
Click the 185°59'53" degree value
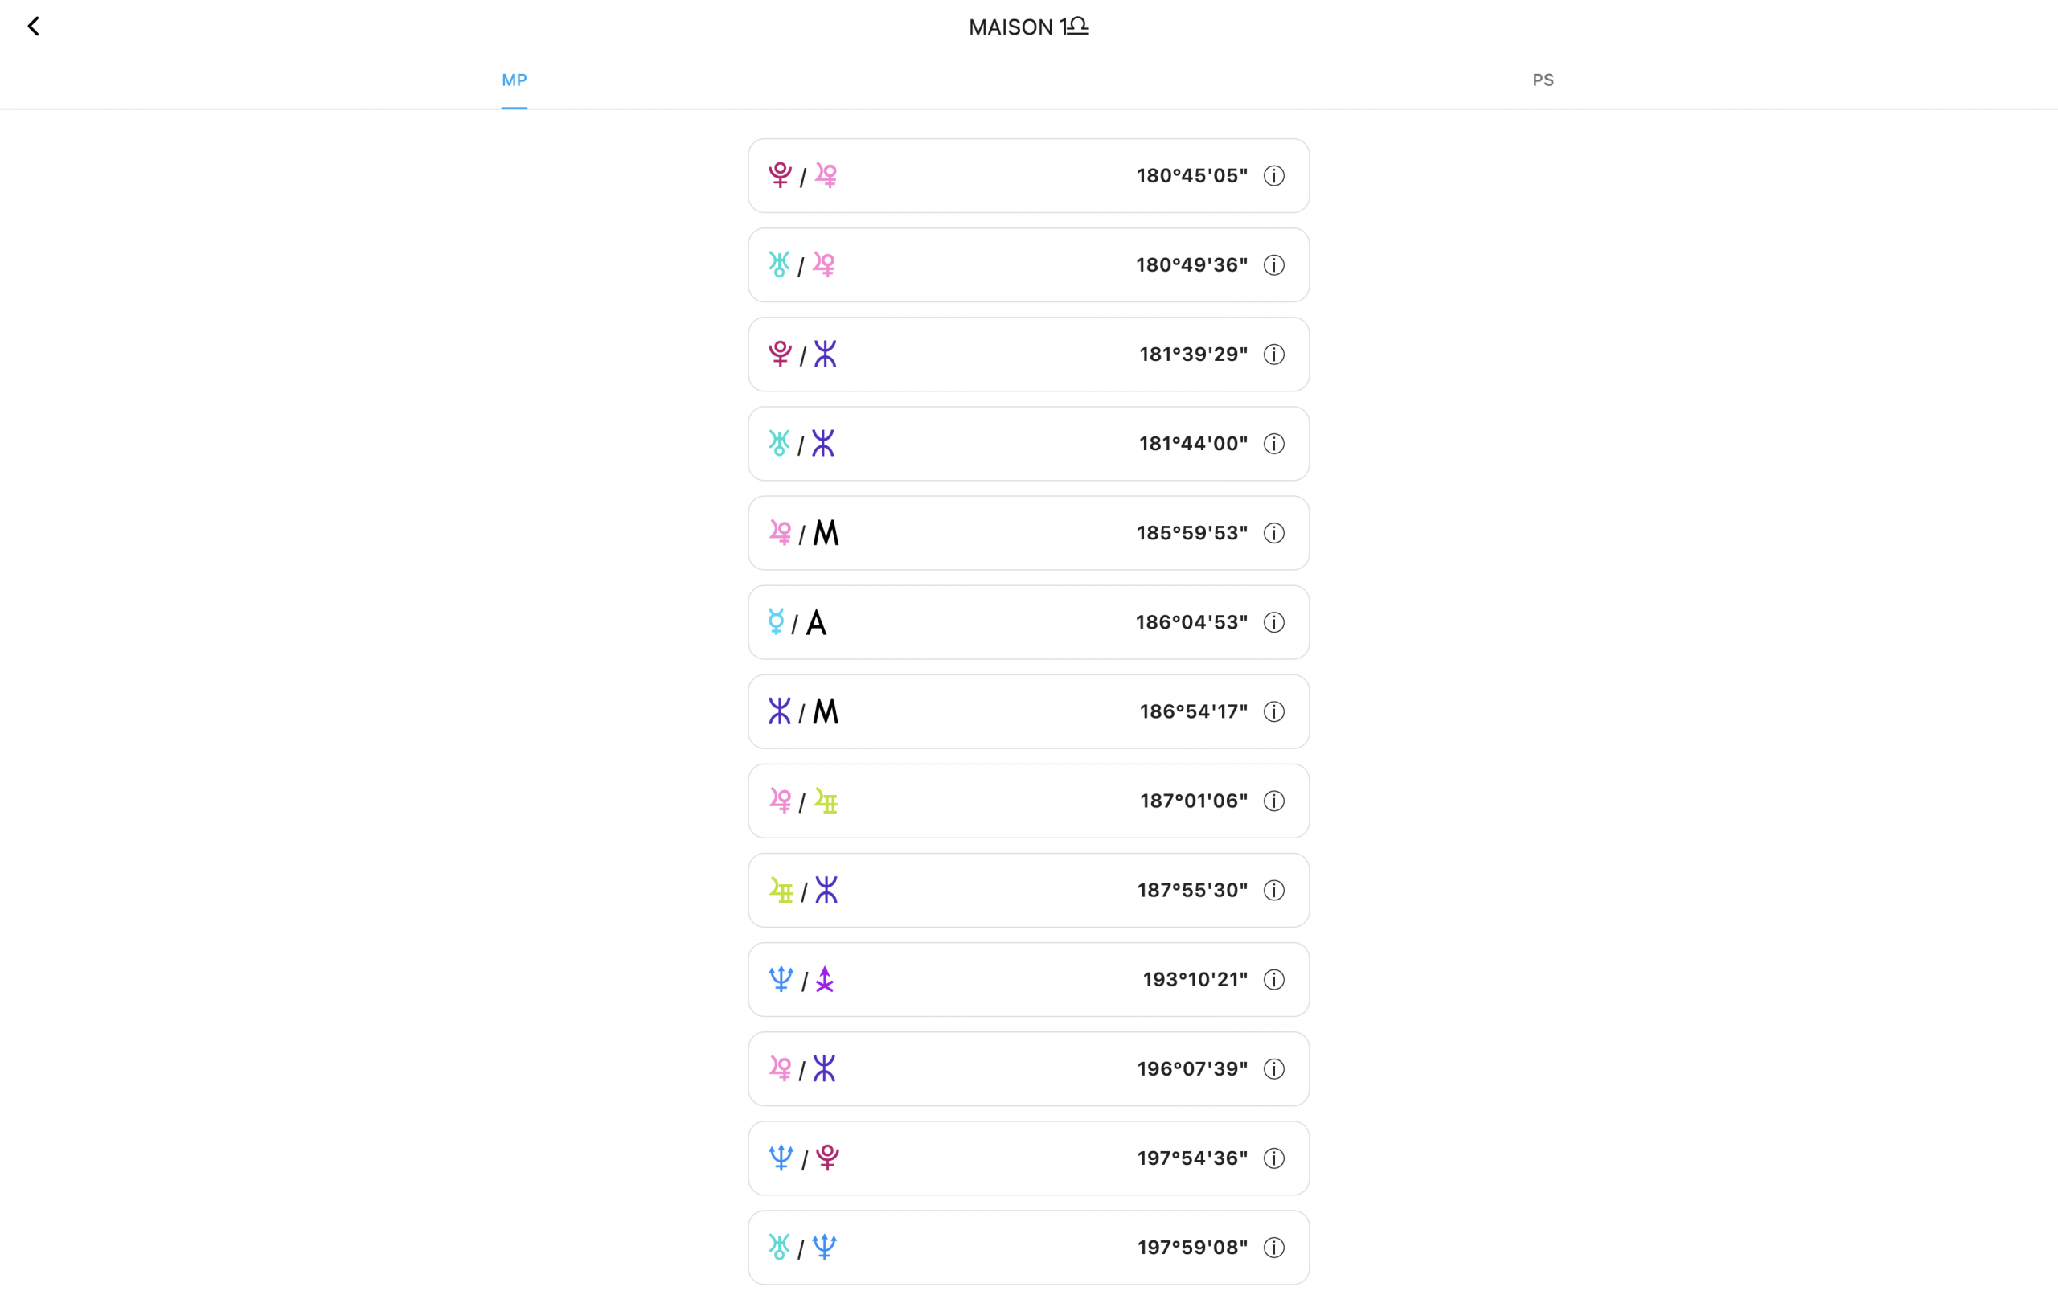pyautogui.click(x=1191, y=534)
